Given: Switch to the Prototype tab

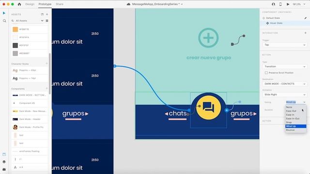Looking at the screenshot, I should click(45, 4).
